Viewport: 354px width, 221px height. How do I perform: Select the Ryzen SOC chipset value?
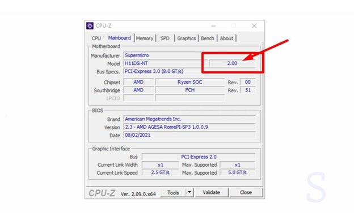point(189,82)
